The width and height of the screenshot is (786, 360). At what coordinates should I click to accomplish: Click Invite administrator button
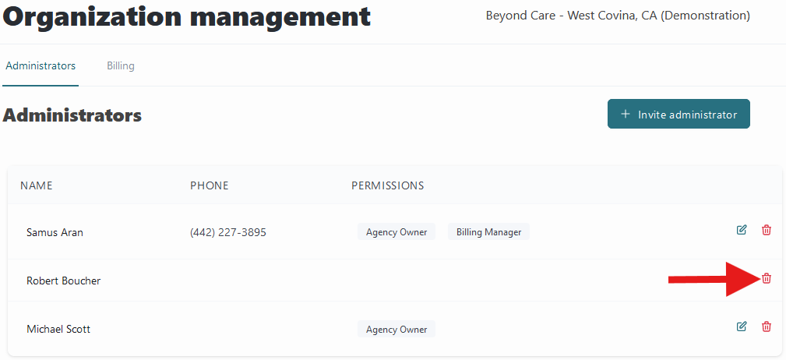click(678, 114)
